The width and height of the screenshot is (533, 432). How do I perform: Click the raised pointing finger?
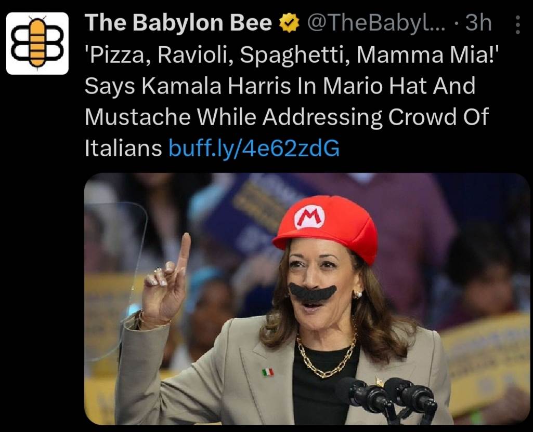pos(183,253)
